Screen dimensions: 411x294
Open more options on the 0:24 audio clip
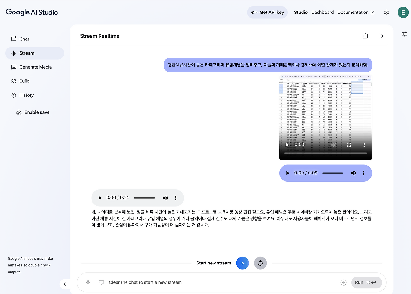coord(176,198)
